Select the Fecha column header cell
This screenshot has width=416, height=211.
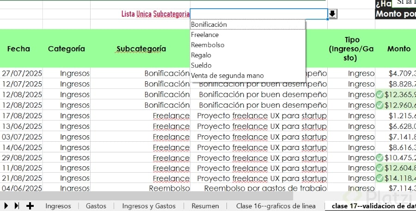tap(21, 48)
